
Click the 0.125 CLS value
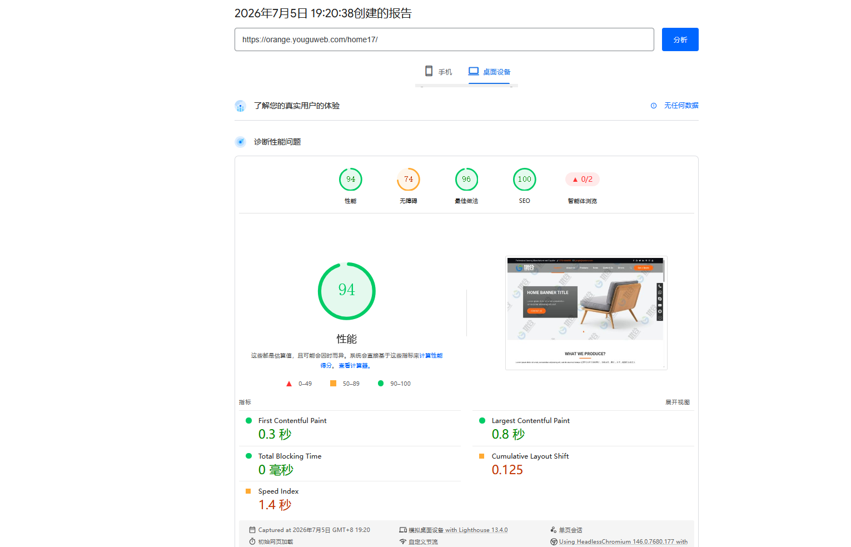point(507,470)
